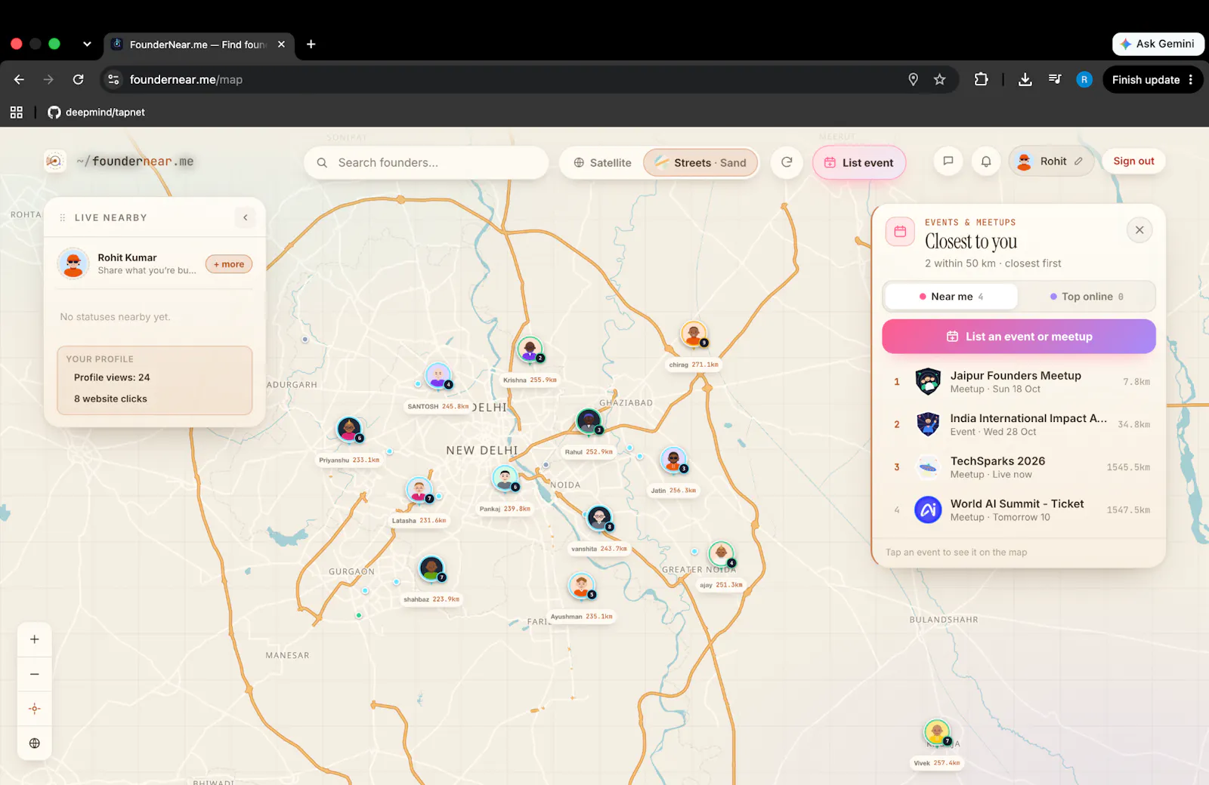The image size is (1209, 785).
Task: Open the Vivek map pin
Action: point(937,732)
